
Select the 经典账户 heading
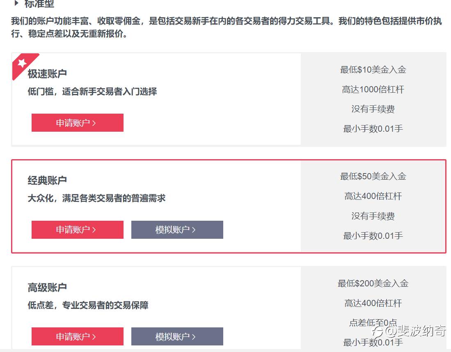tap(47, 181)
